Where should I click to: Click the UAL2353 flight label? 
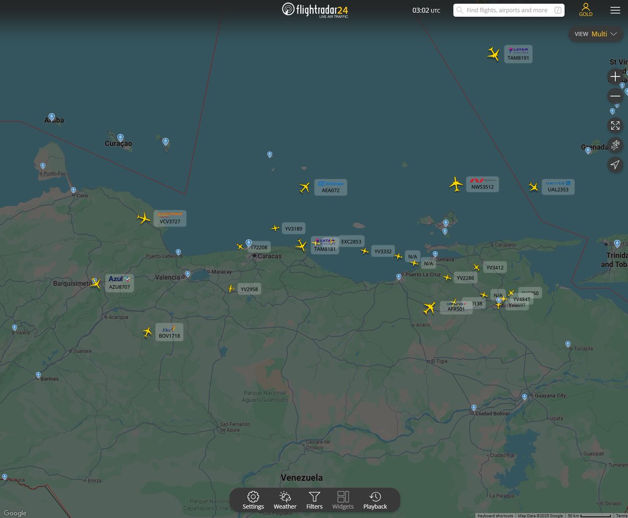(x=558, y=187)
